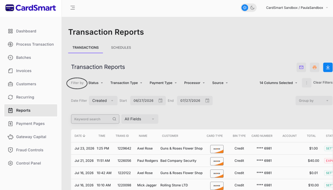
Task: Open the Recurring section
Action: 31,97
